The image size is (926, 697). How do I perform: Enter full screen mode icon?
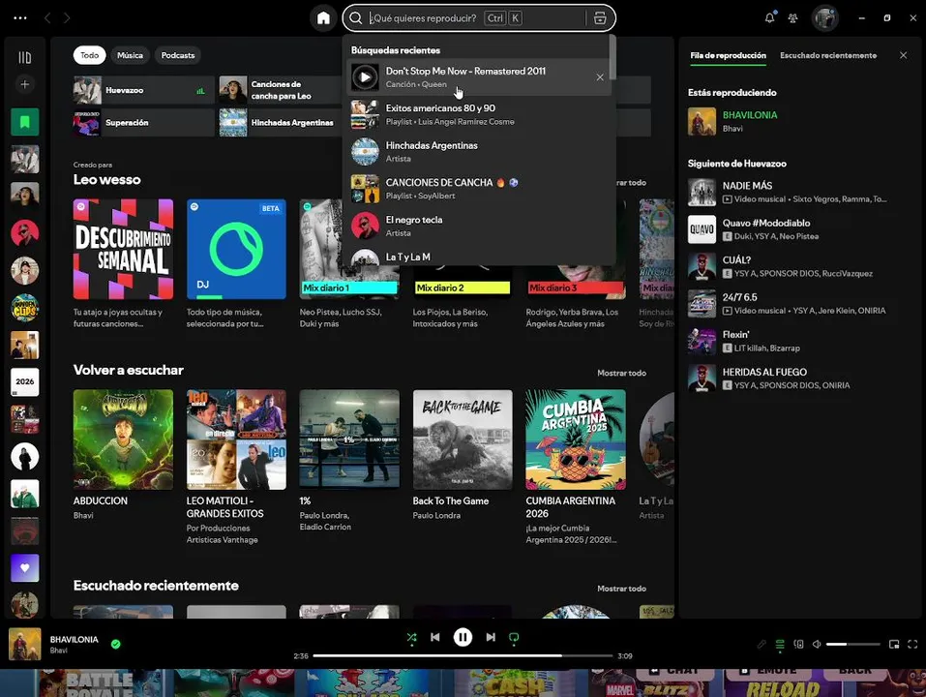912,644
